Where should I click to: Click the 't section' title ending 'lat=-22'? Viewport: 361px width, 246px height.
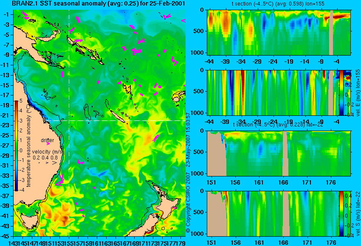click(278, 125)
